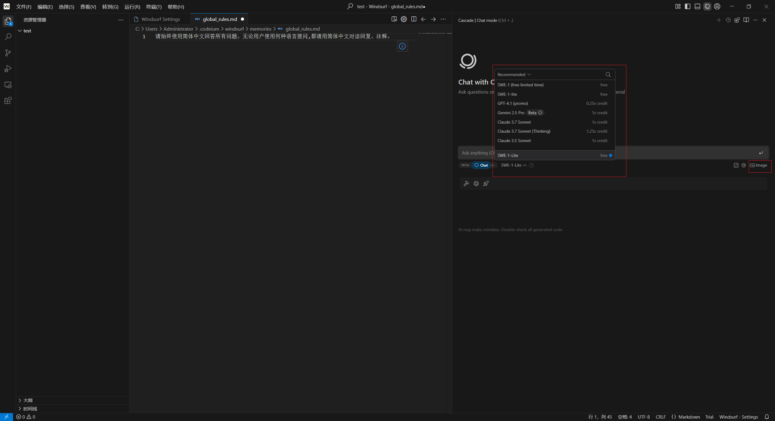The height and width of the screenshot is (421, 775).
Task: Click the rocket icon below chat input
Action: point(486,184)
